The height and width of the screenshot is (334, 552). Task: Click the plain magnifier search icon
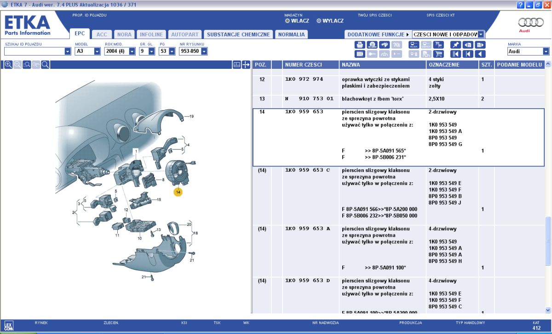[45, 65]
